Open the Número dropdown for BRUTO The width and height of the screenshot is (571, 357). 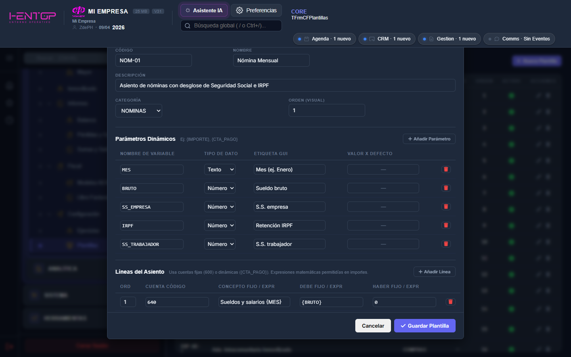tap(220, 188)
